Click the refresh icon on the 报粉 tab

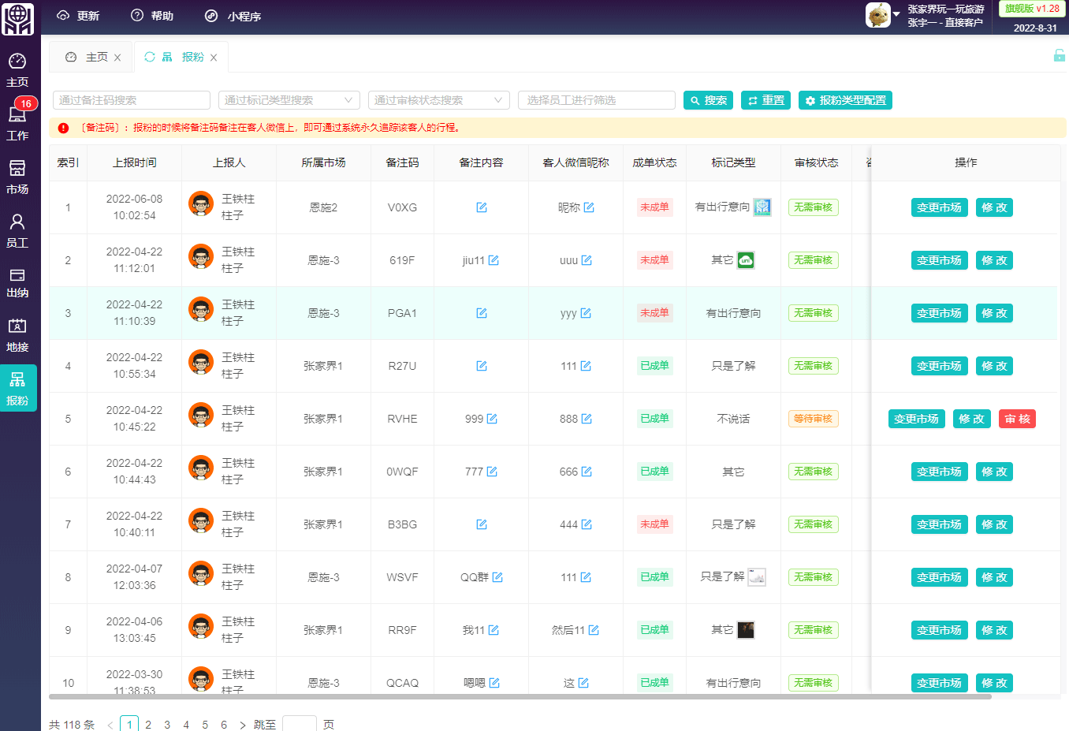[x=148, y=56]
